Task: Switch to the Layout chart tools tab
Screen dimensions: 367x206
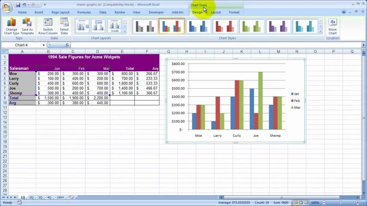Action: pos(216,13)
